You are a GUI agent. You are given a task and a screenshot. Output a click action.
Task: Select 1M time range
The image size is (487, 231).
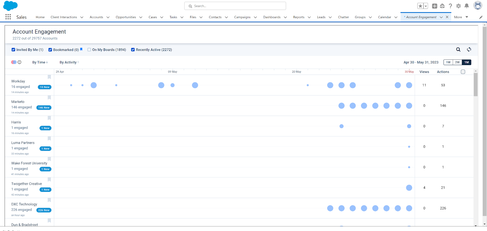467,62
